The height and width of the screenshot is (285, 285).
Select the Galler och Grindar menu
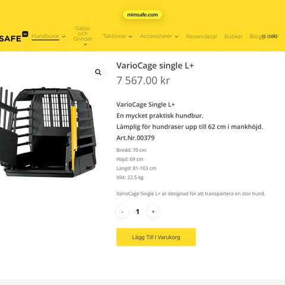[83, 34]
